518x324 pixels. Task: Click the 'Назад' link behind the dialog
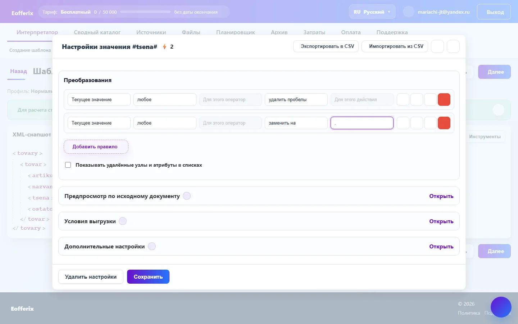click(x=18, y=71)
